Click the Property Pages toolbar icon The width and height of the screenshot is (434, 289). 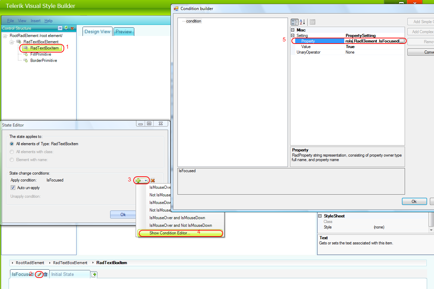(312, 22)
